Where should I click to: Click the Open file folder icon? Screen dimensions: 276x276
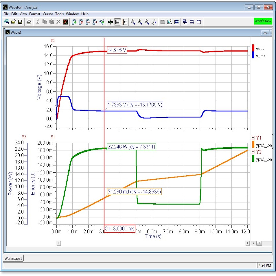[x=13, y=22]
